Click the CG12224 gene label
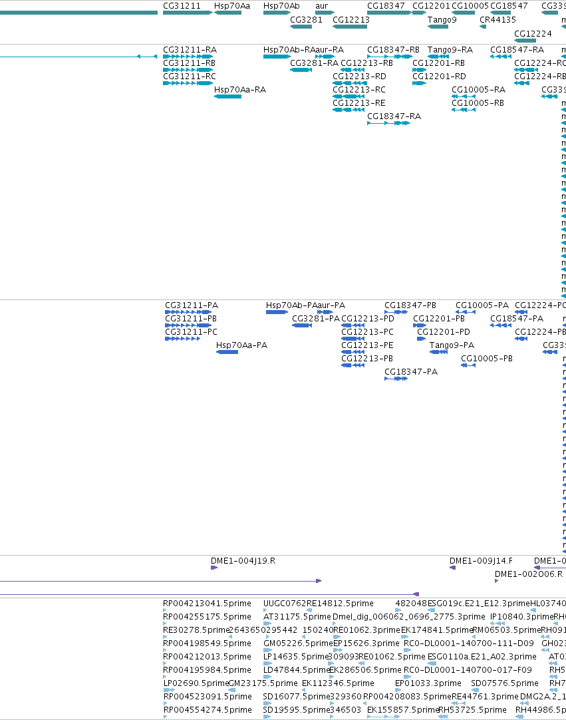This screenshot has width=566, height=720. click(533, 33)
